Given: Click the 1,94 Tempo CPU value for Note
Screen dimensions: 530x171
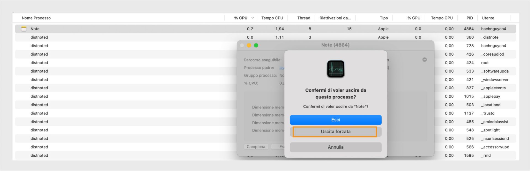Looking at the screenshot, I should tap(280, 29).
